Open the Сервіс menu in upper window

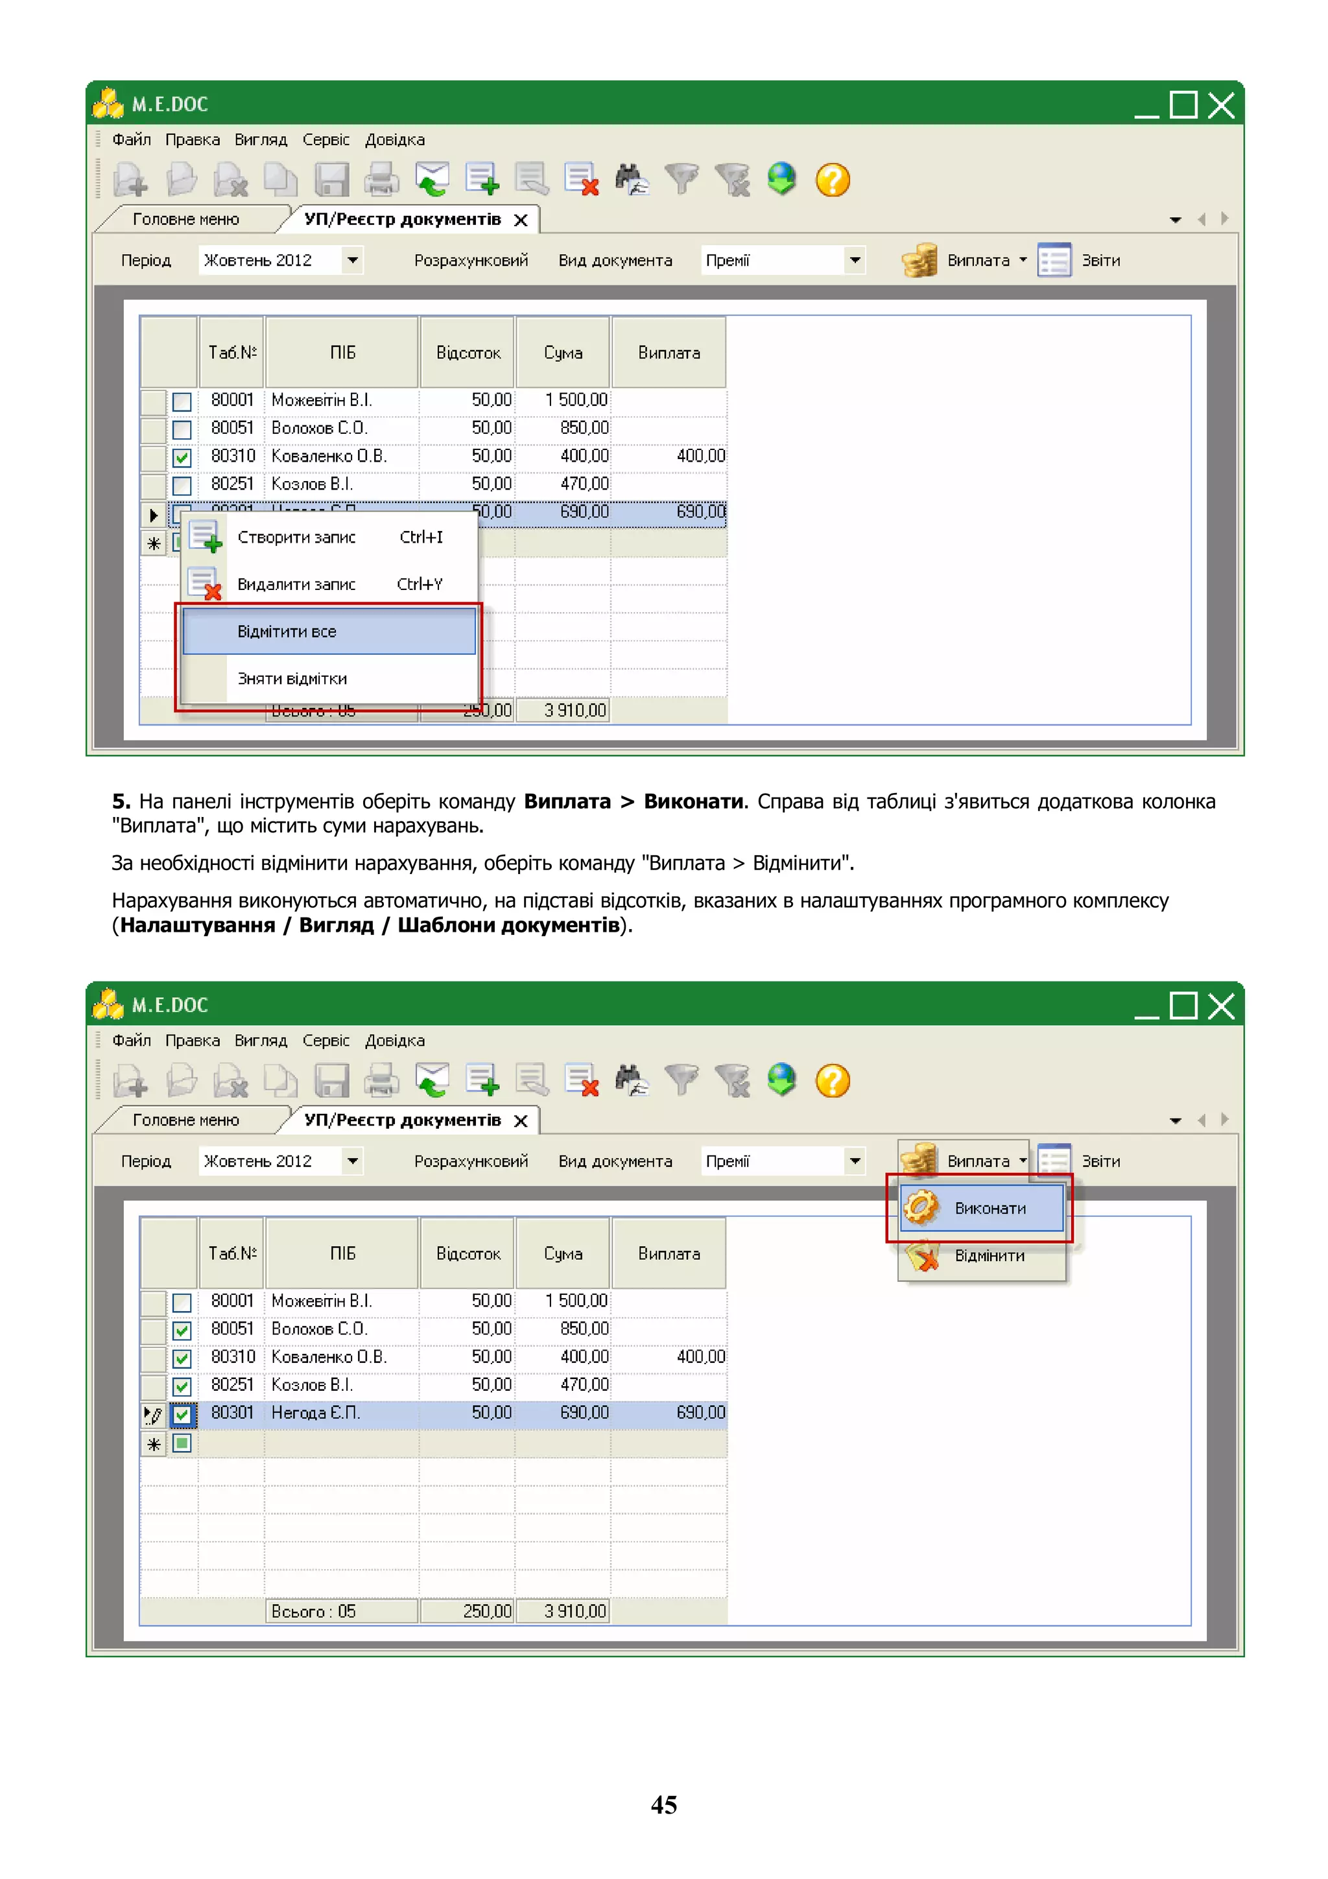coord(326,140)
